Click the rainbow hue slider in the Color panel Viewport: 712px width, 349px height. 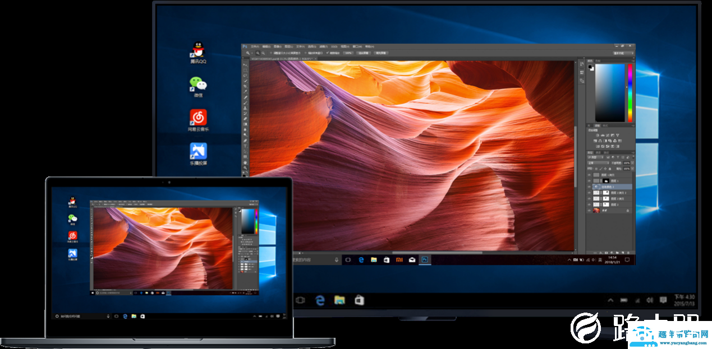pyautogui.click(x=630, y=92)
